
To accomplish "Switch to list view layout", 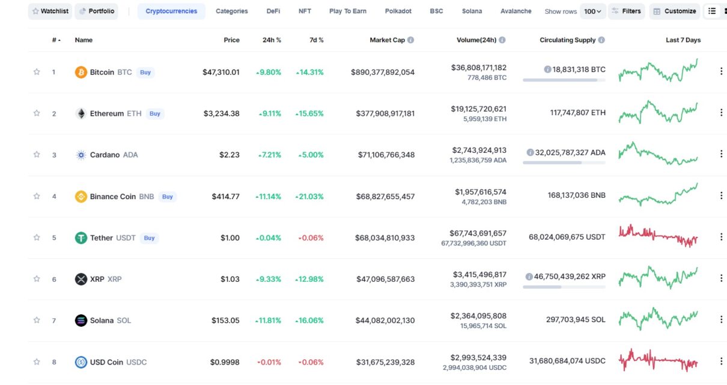I will 712,11.
